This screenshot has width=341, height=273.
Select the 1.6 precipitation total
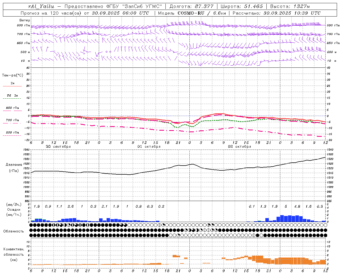(308, 207)
